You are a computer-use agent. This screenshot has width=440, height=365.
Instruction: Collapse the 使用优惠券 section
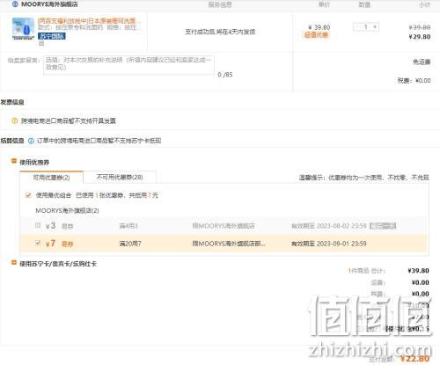pos(13,161)
